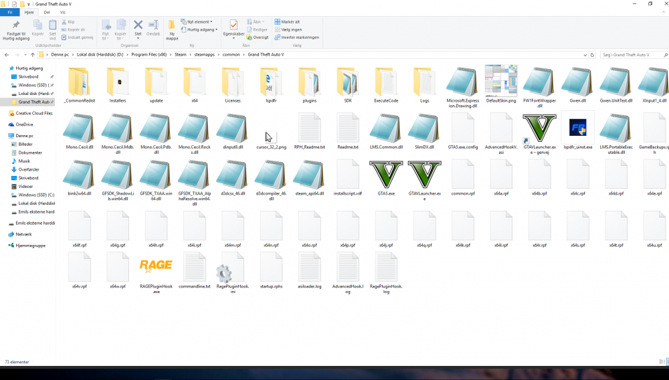Click Inverter markeringen button

(296, 37)
